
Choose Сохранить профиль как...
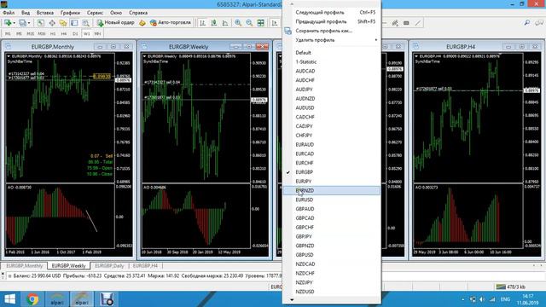(332, 31)
